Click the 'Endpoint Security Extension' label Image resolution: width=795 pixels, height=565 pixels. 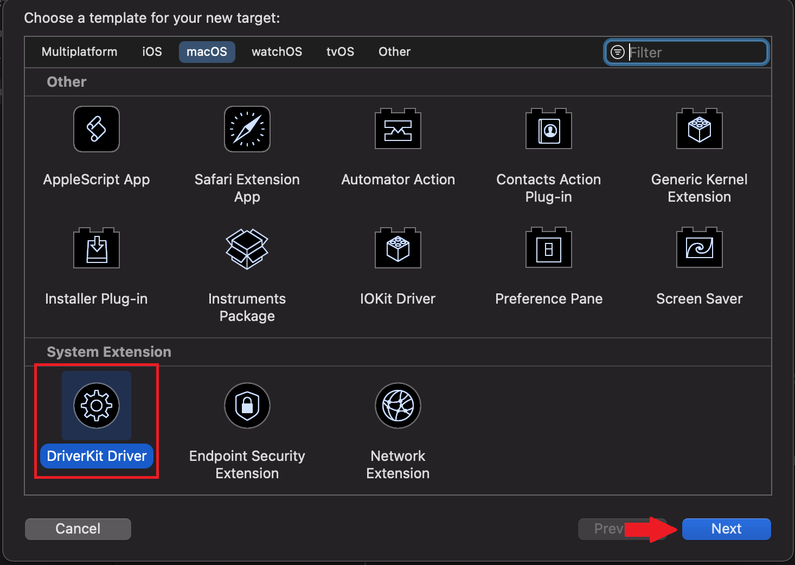[247, 465]
